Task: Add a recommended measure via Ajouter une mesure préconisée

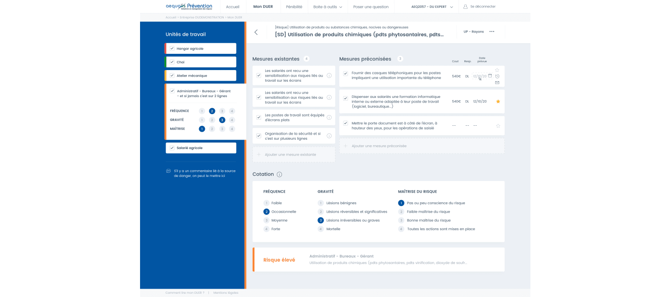Action: pyautogui.click(x=422, y=146)
